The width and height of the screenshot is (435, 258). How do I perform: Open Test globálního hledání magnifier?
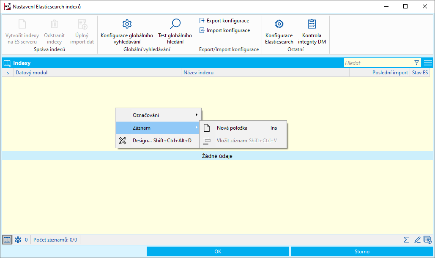point(175,24)
